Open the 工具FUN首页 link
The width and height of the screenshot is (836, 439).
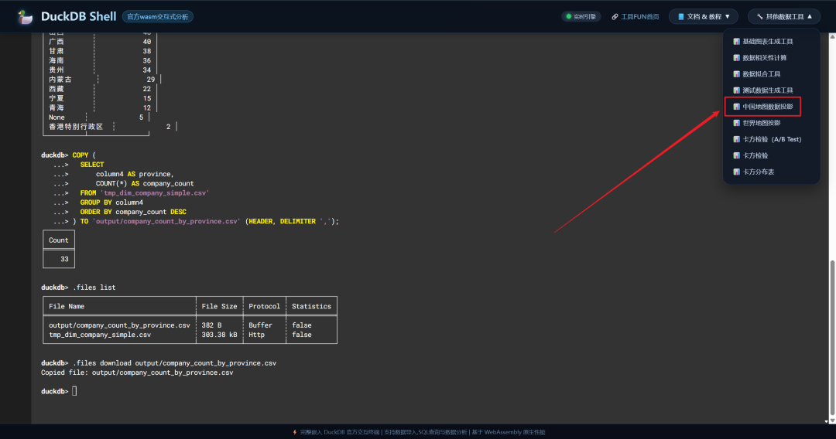click(639, 16)
